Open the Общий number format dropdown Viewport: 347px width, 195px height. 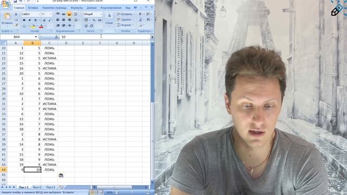click(x=101, y=14)
